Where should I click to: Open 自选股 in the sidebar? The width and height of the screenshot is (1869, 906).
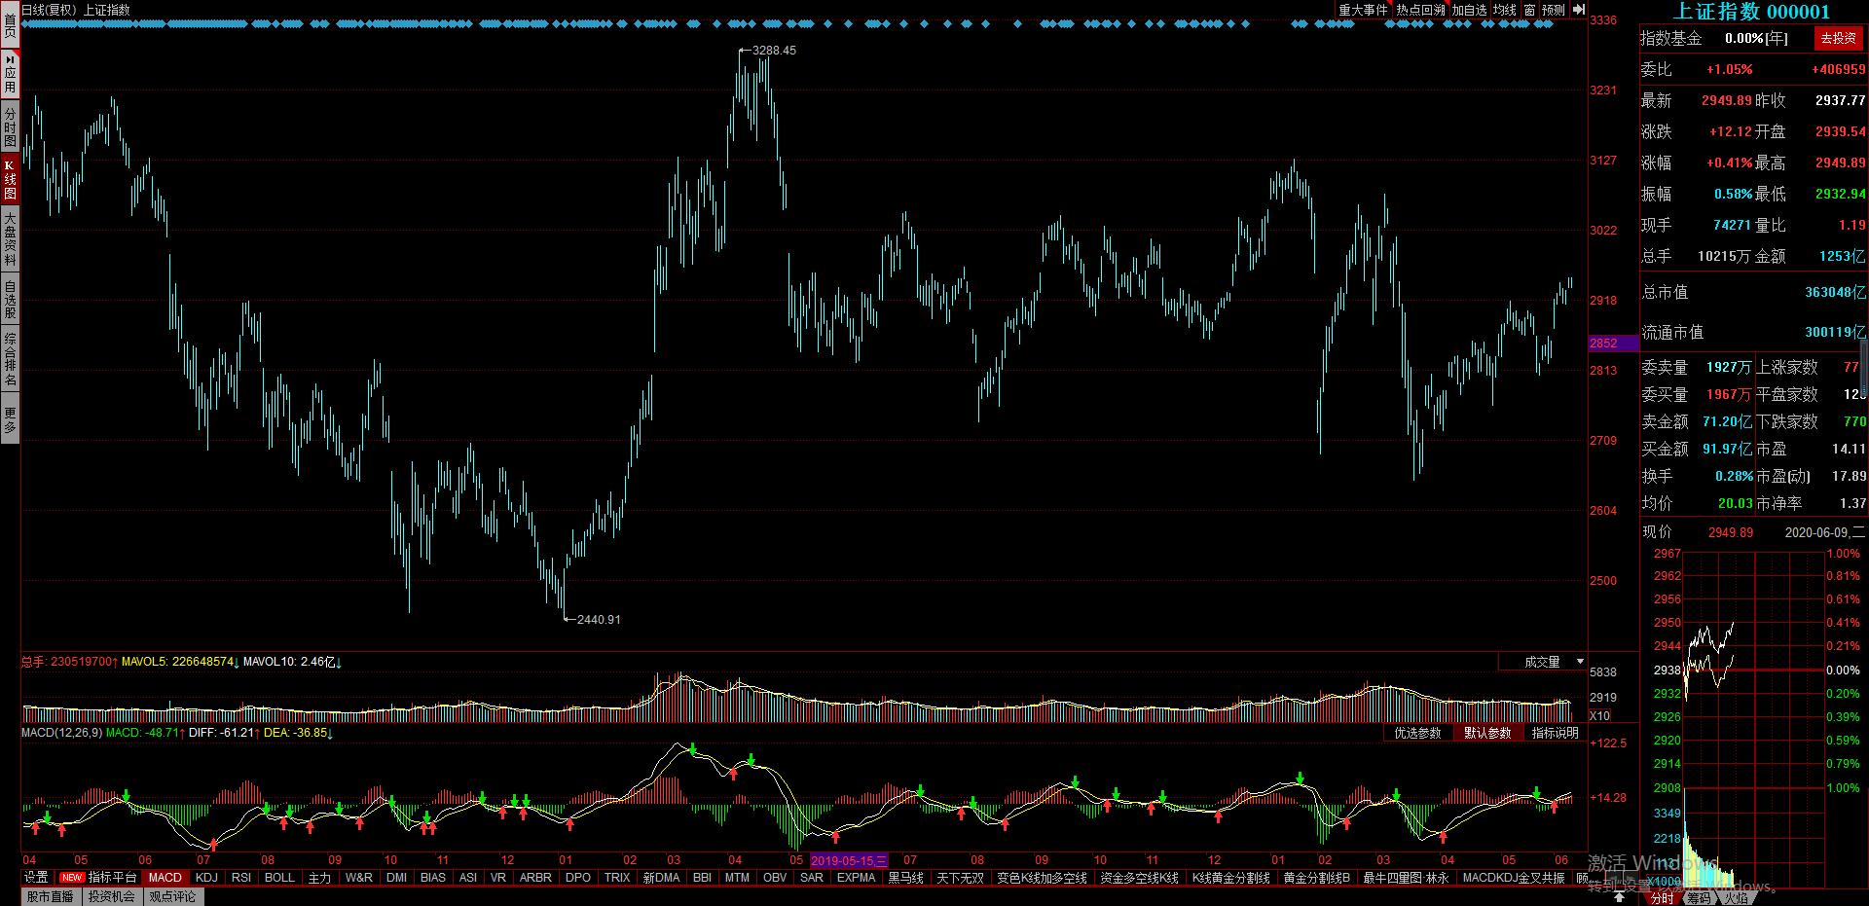tap(10, 299)
